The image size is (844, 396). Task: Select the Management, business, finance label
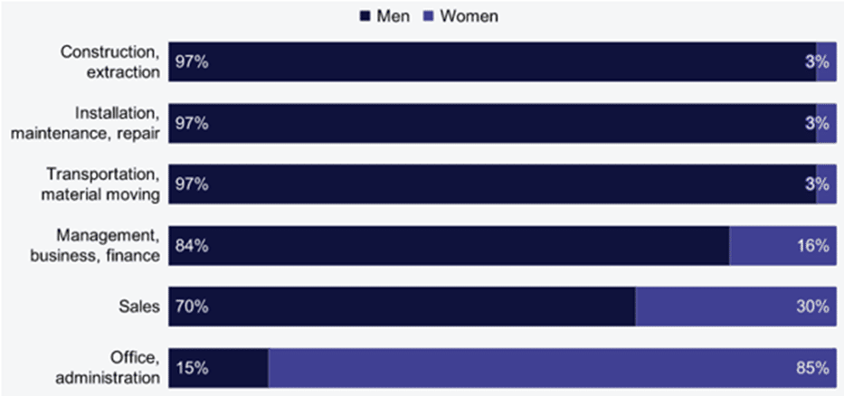pyautogui.click(x=95, y=245)
